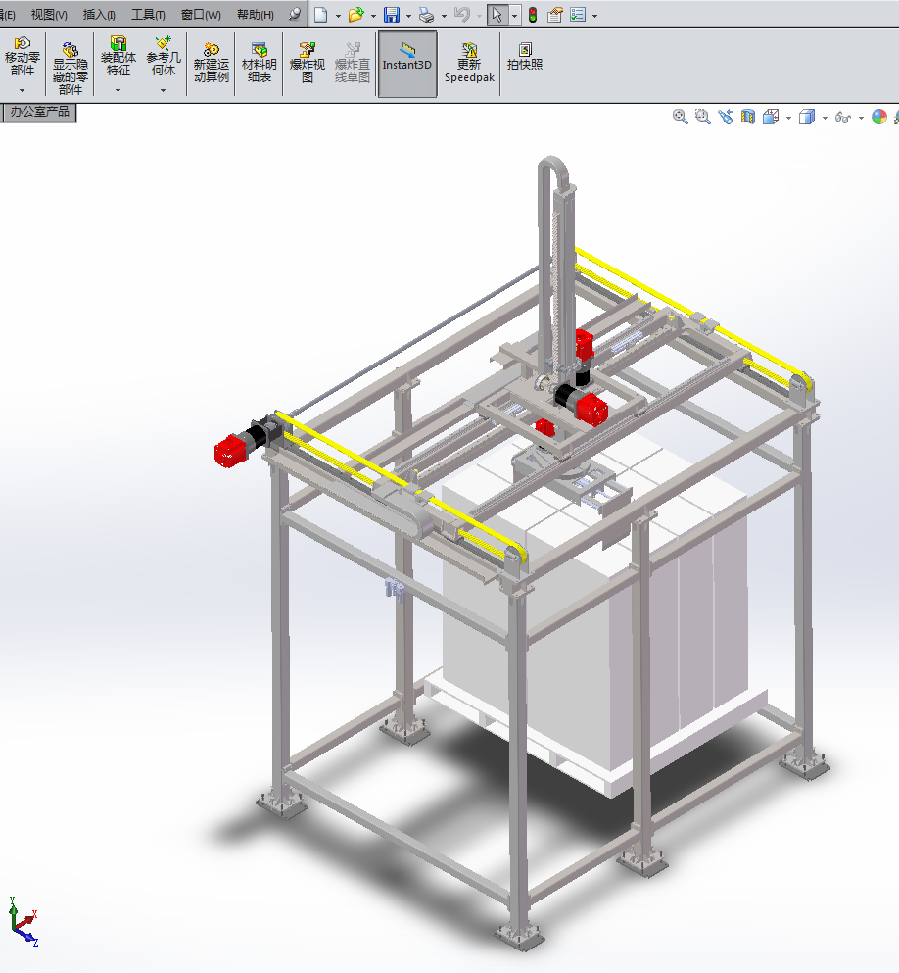Open the Bill of Materials (材料明细表) tool
This screenshot has height=973, width=899.
260,63
